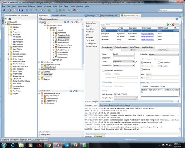
Task: Click the Save All toolbar icon
Action: tap(22, 10)
